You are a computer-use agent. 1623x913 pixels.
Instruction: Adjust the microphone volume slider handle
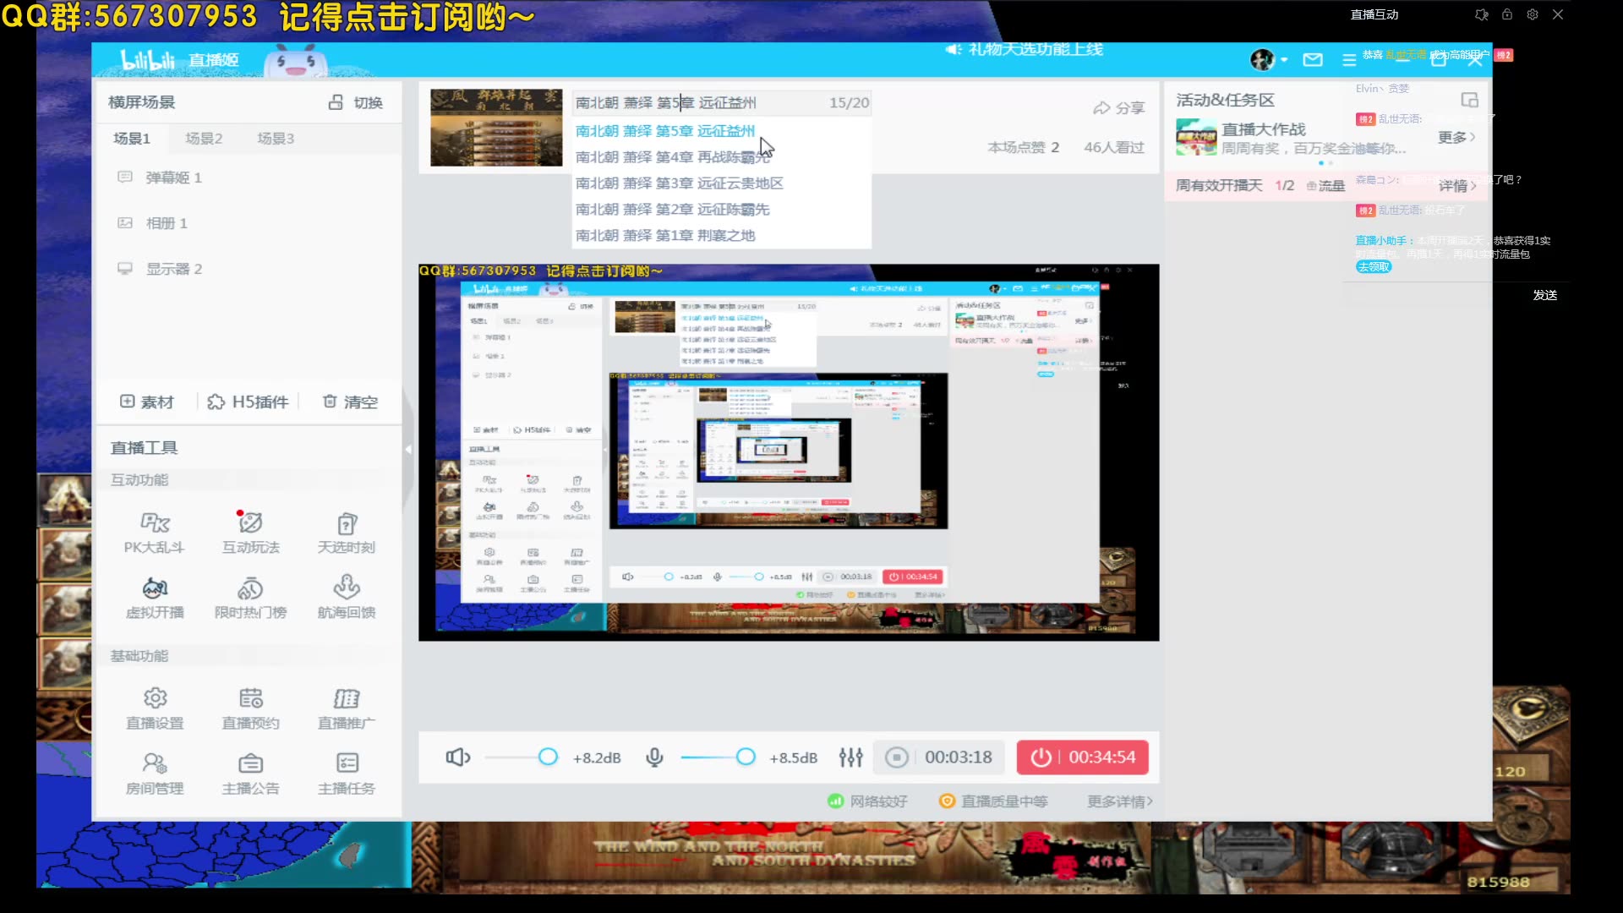(746, 757)
